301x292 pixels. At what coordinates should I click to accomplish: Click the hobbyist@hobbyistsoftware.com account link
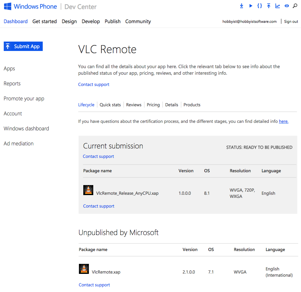click(x=249, y=22)
